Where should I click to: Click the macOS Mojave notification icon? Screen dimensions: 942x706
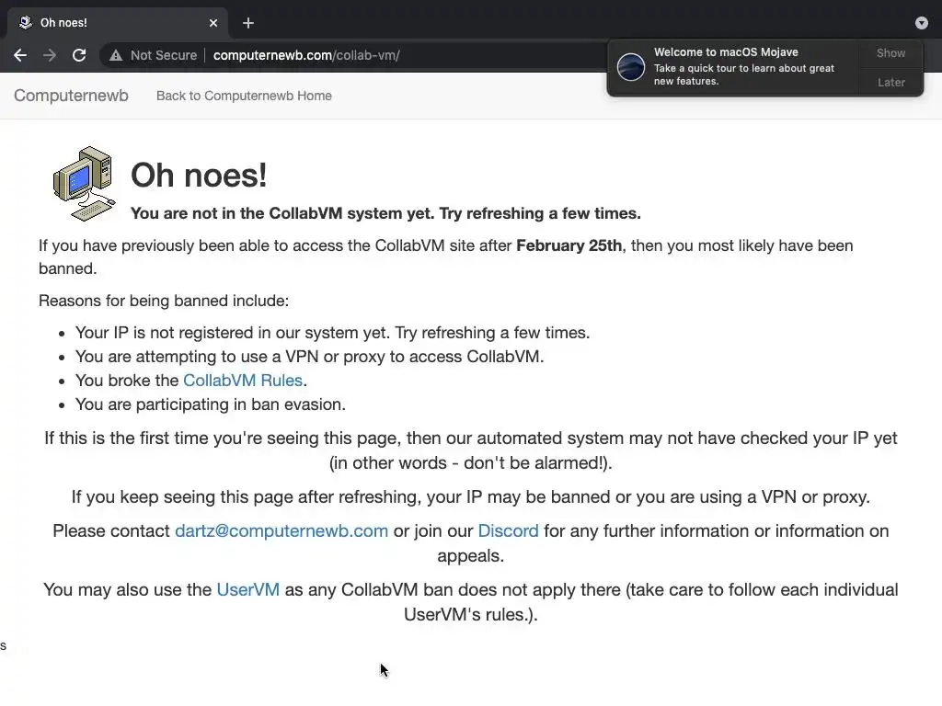click(x=631, y=66)
